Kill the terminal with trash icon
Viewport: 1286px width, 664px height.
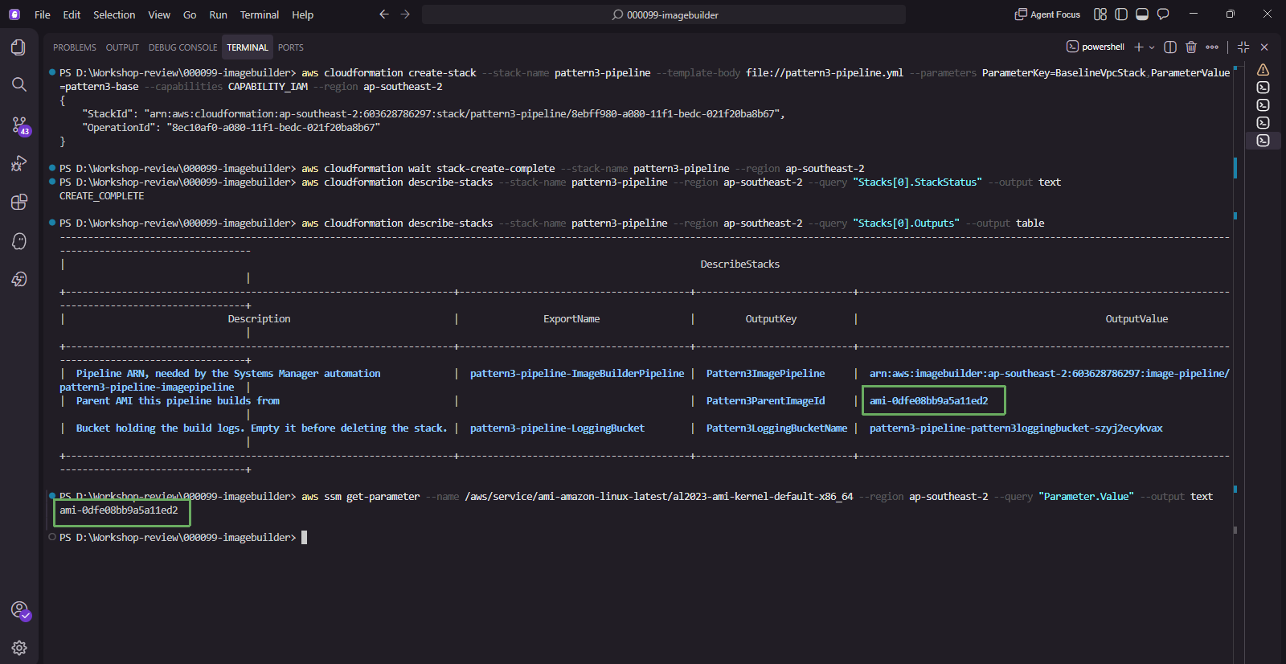click(1191, 47)
